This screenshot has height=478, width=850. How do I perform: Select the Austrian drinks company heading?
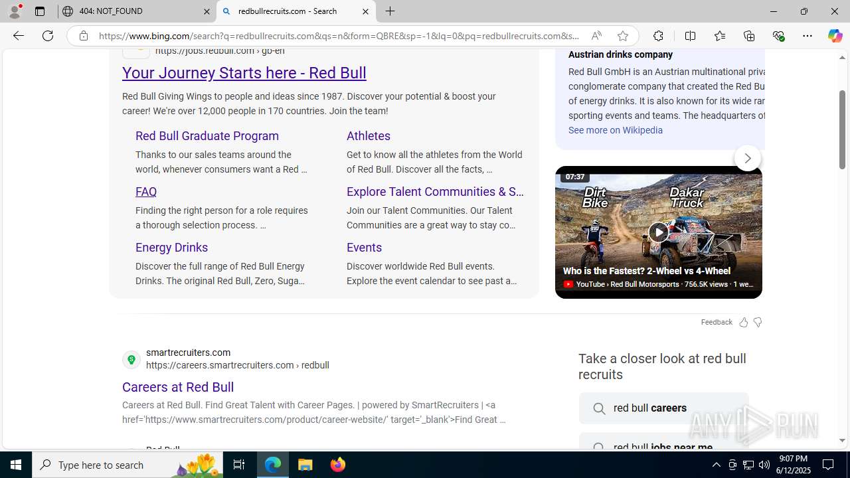[x=620, y=54]
